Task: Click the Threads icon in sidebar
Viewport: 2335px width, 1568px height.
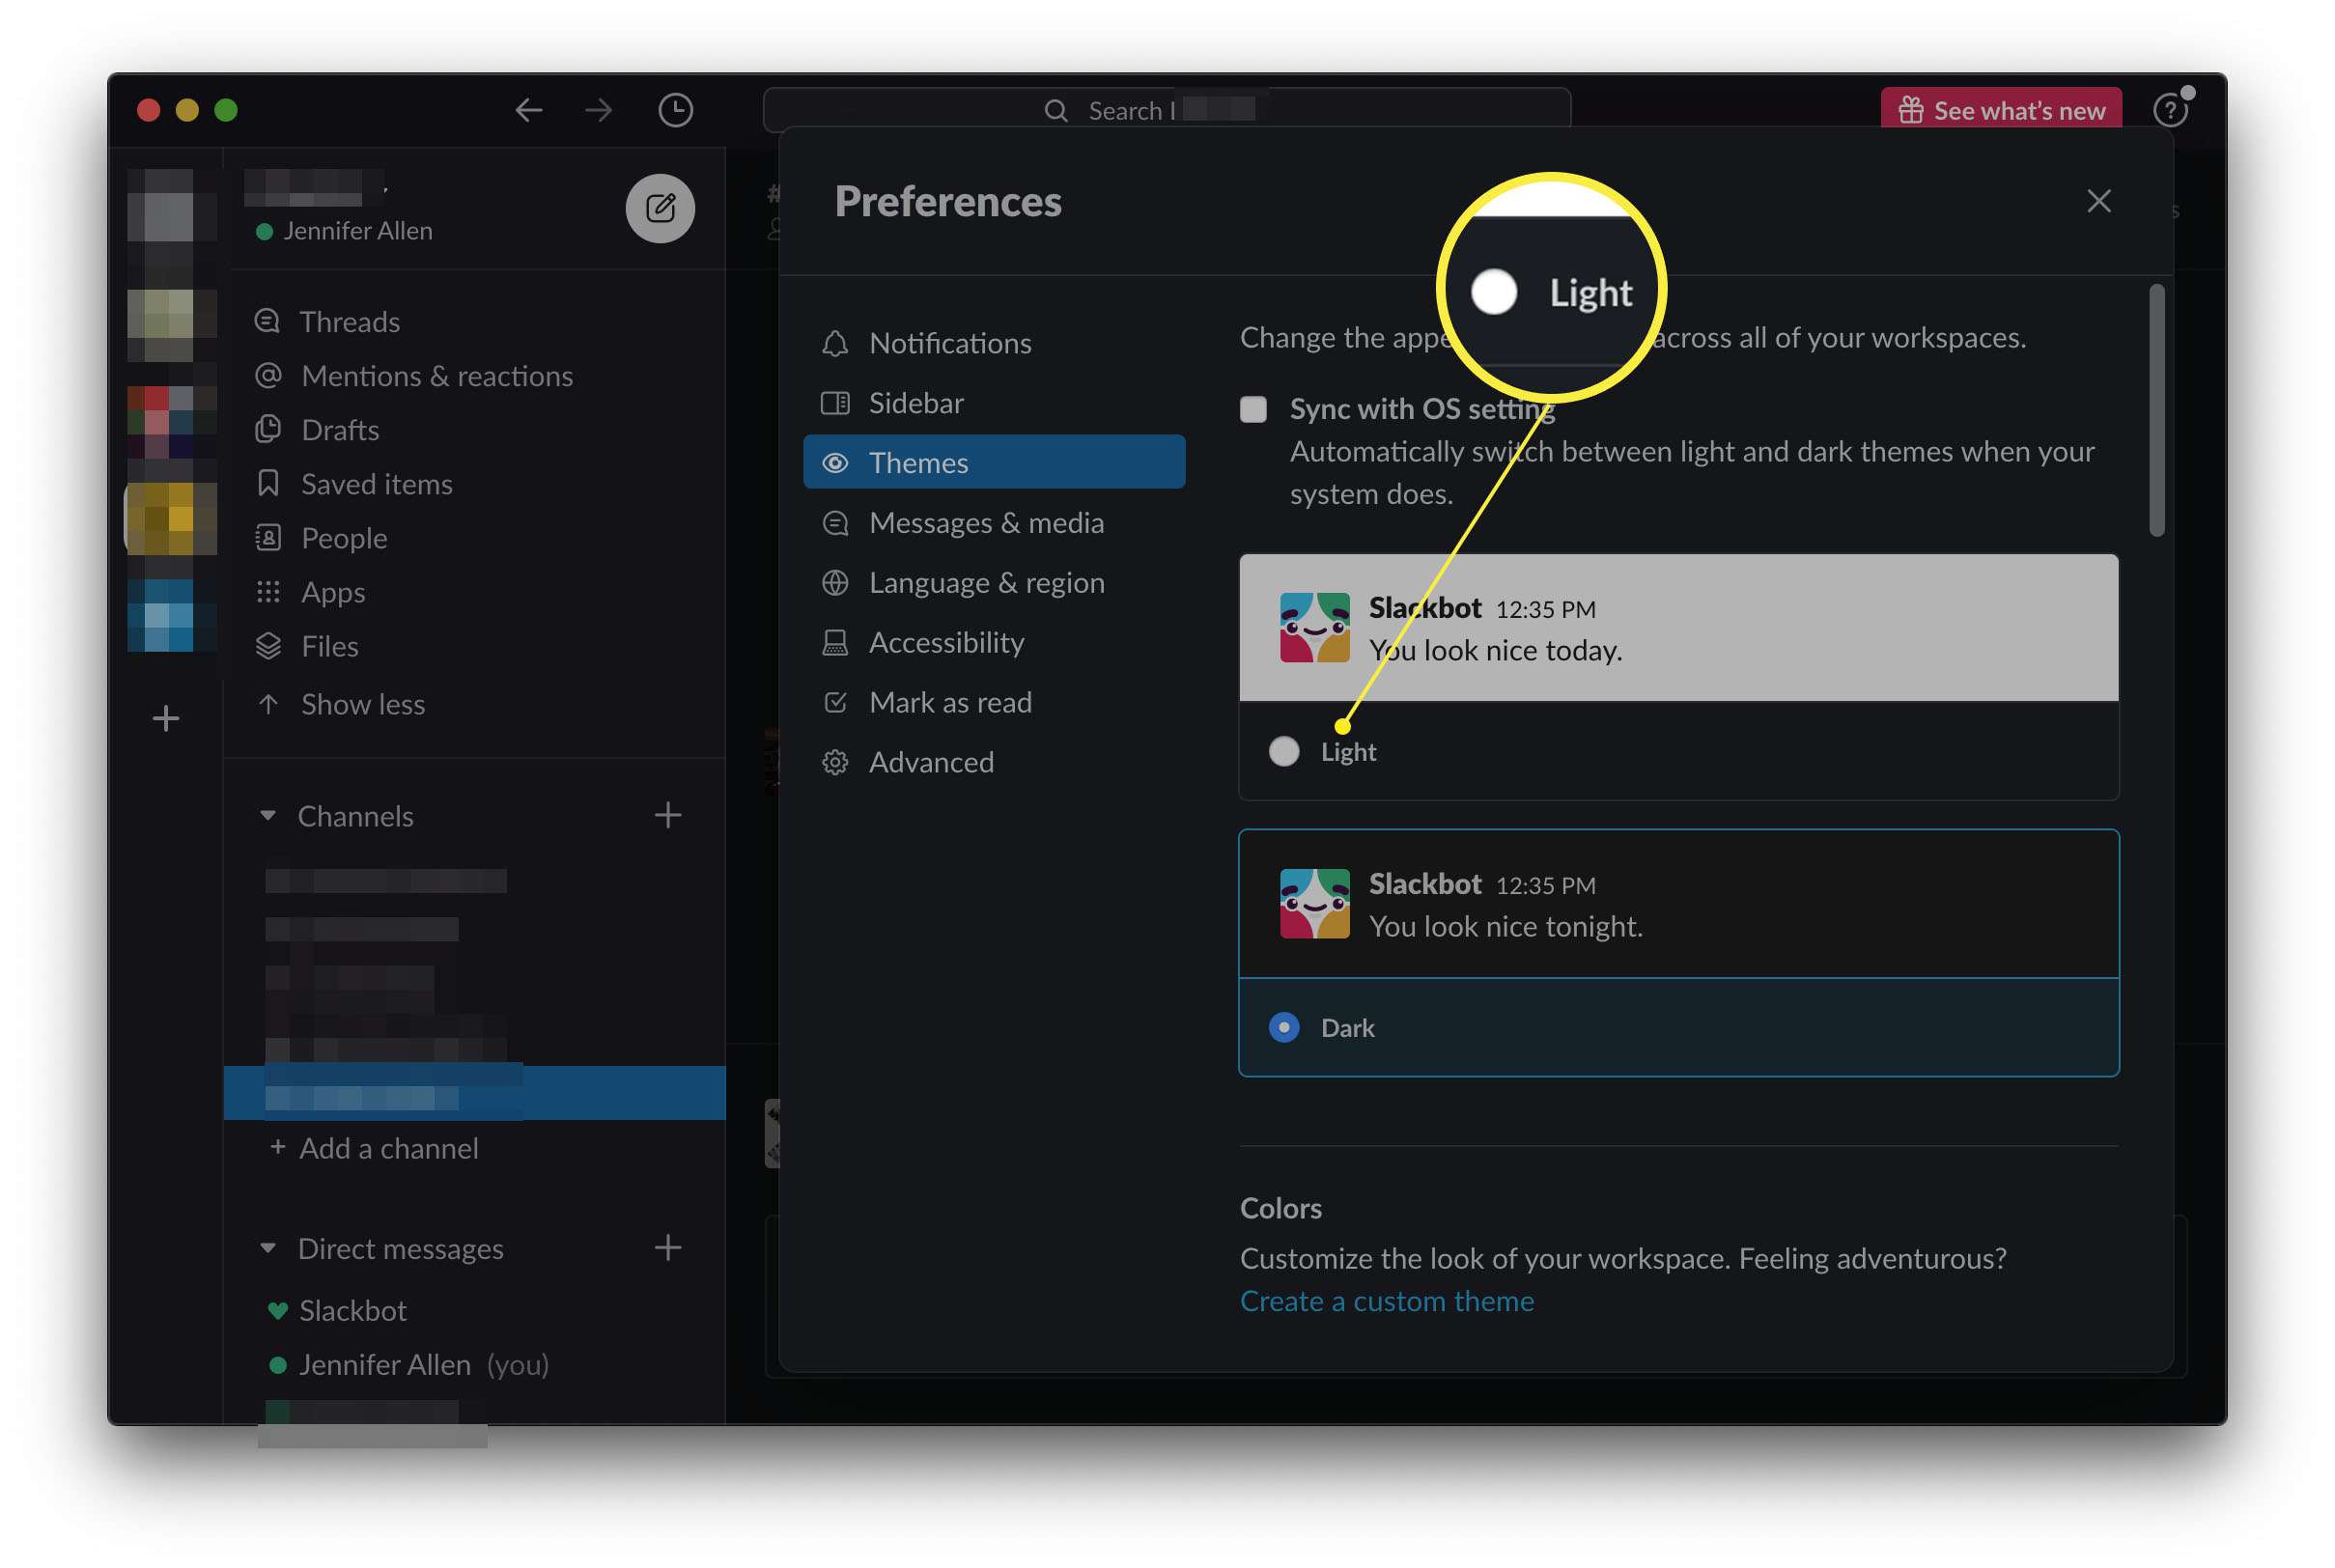Action: click(267, 321)
